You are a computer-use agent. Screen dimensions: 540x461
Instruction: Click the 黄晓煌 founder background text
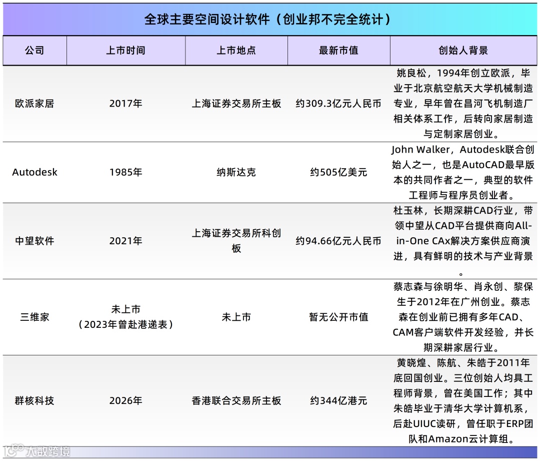point(463,400)
